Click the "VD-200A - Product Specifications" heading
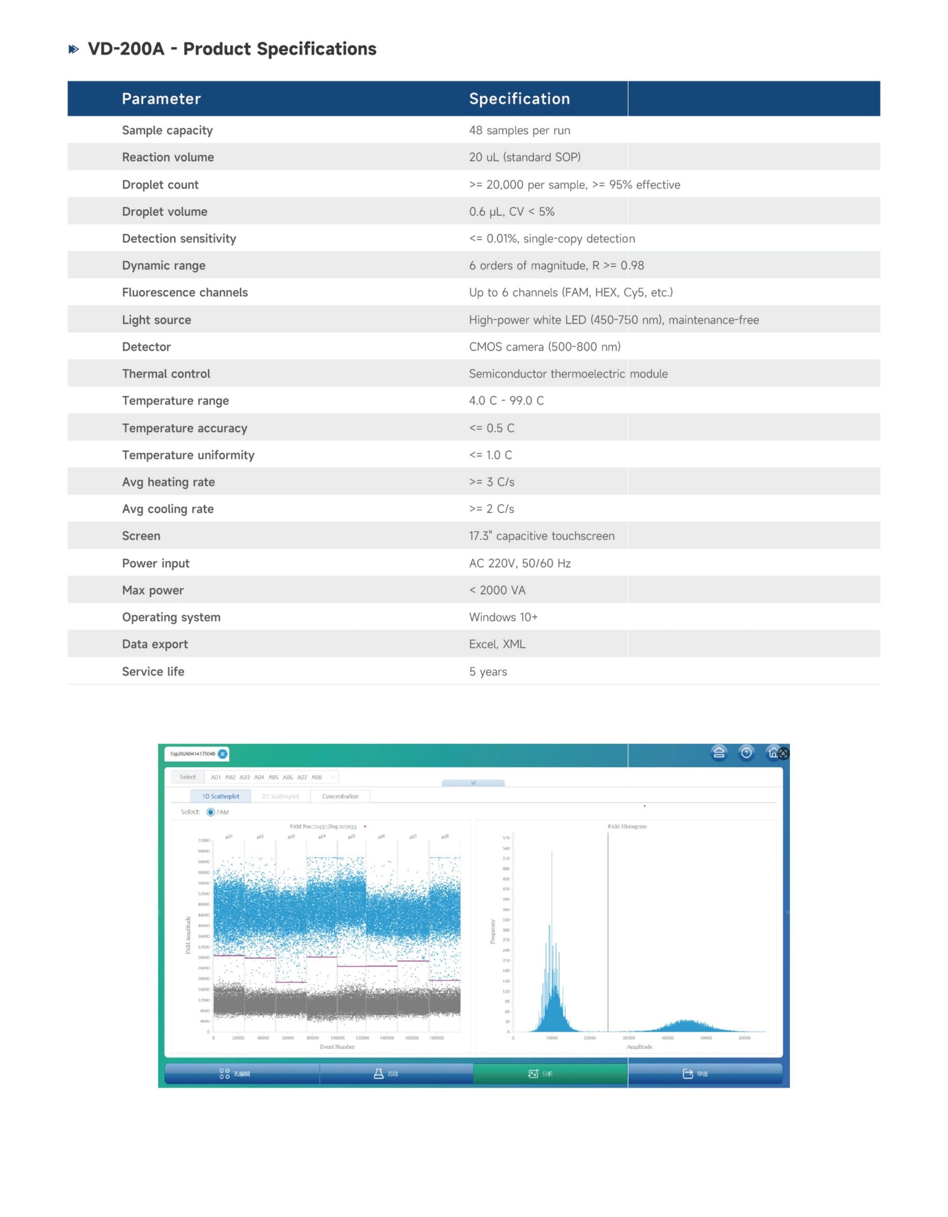 tap(232, 49)
